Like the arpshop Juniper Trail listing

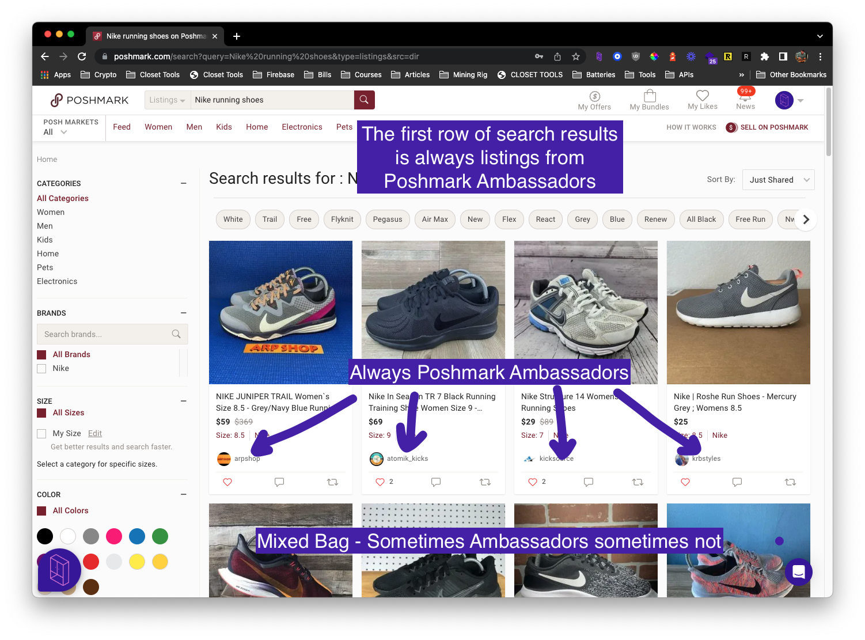(x=227, y=482)
